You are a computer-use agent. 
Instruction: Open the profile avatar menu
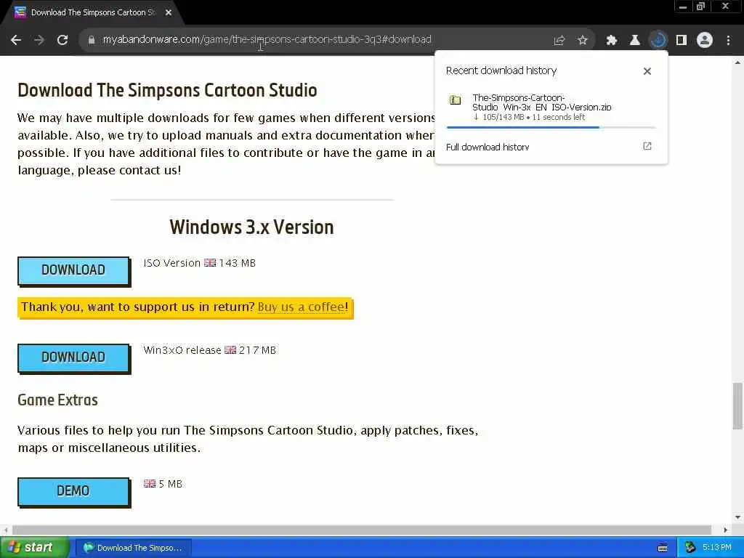coord(705,41)
